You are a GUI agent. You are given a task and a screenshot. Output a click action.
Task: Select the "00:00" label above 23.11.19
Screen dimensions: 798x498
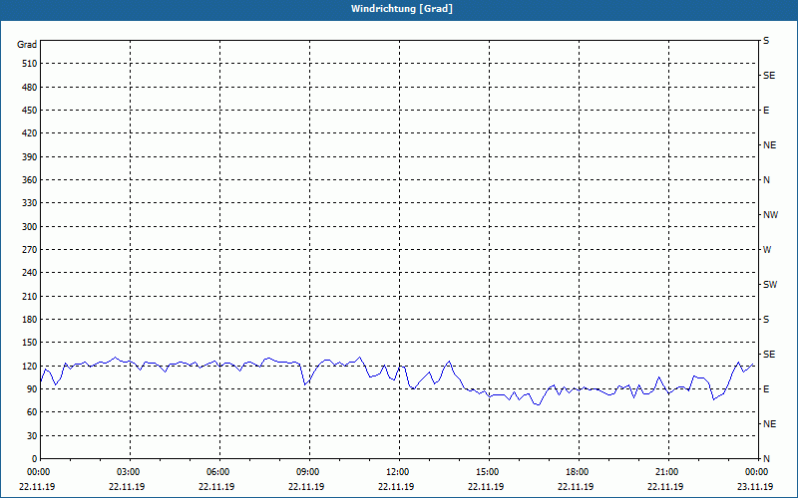(757, 472)
